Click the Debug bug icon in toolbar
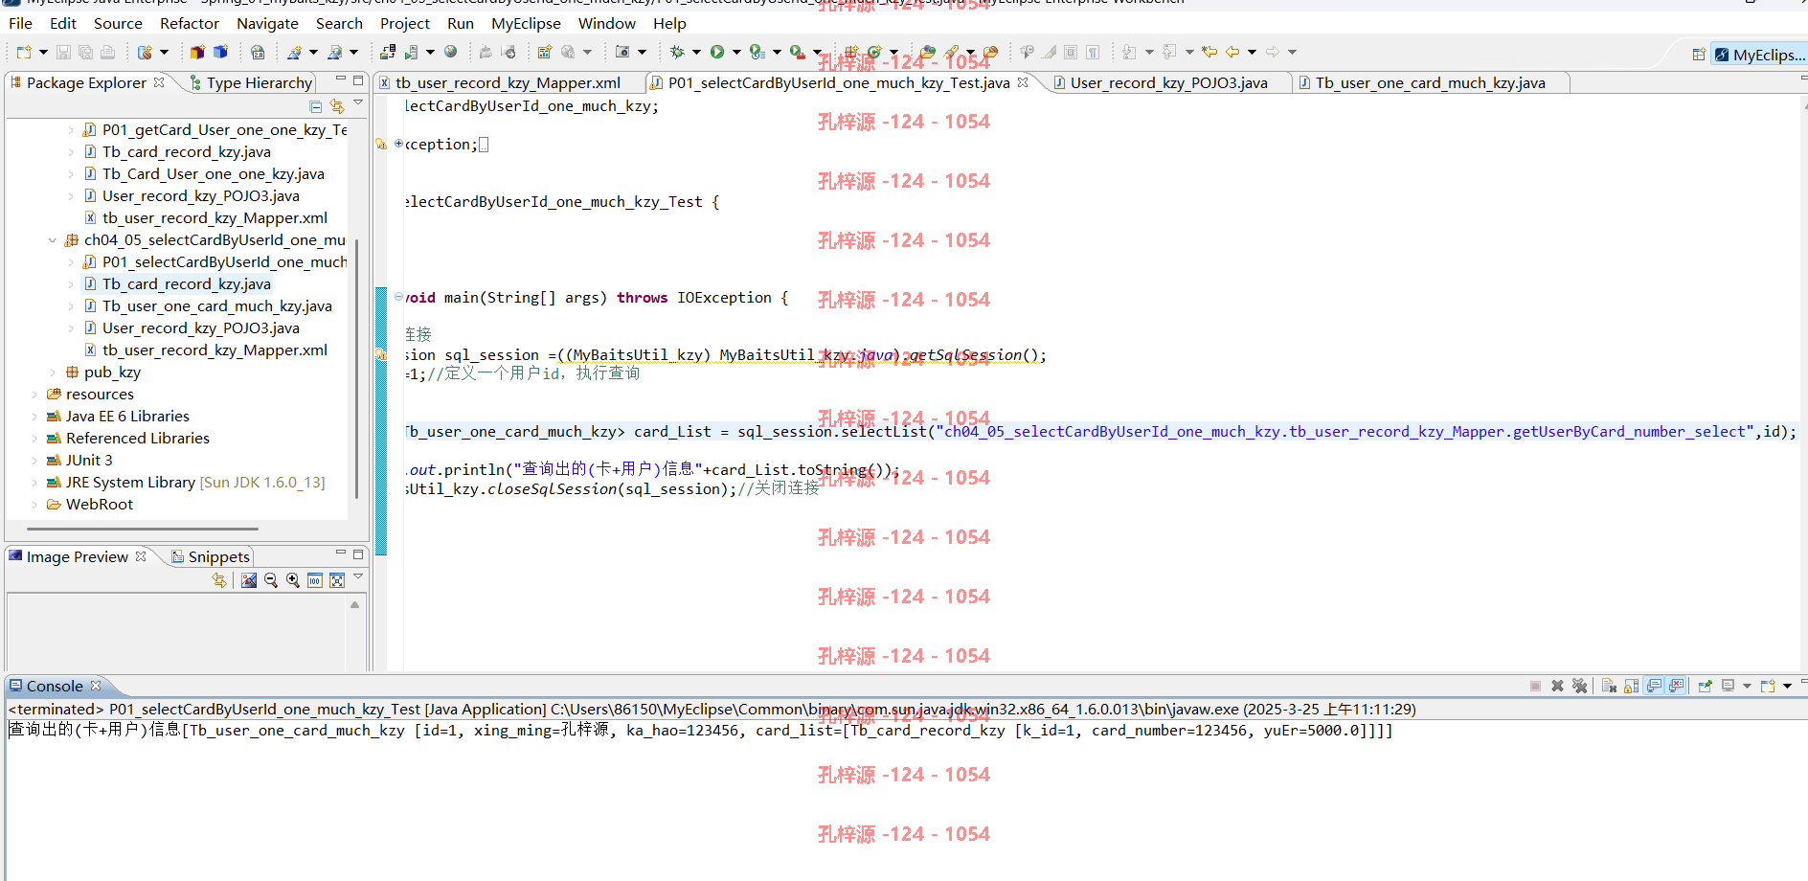This screenshot has width=1808, height=881. coord(677,52)
